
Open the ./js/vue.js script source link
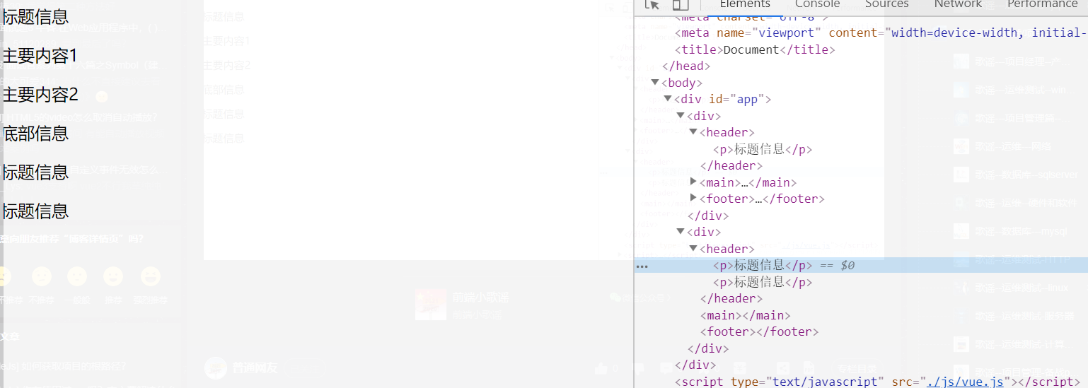[966, 382]
